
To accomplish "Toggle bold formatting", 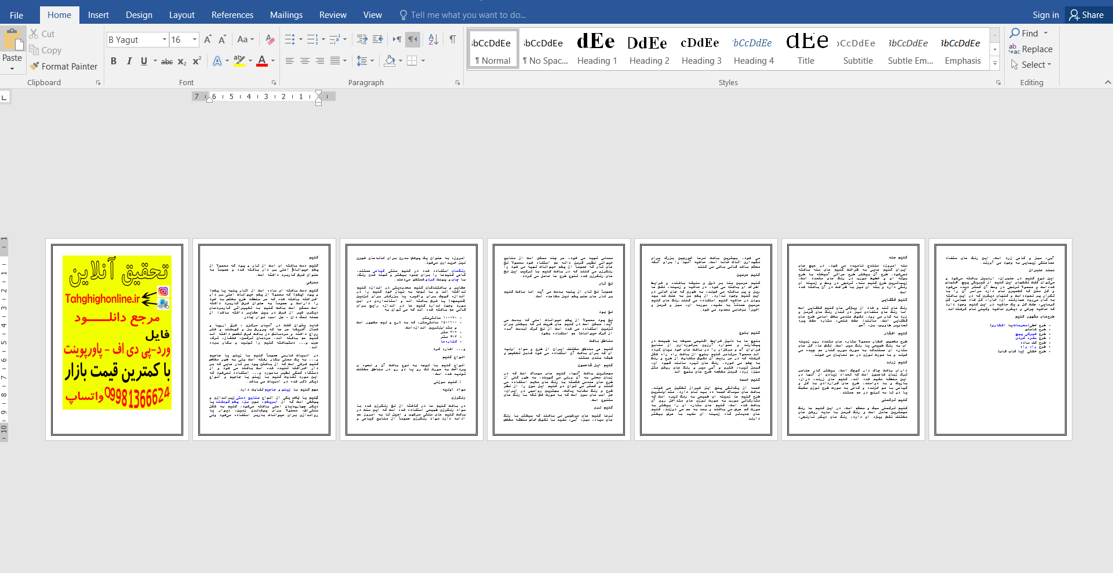I will [114, 61].
